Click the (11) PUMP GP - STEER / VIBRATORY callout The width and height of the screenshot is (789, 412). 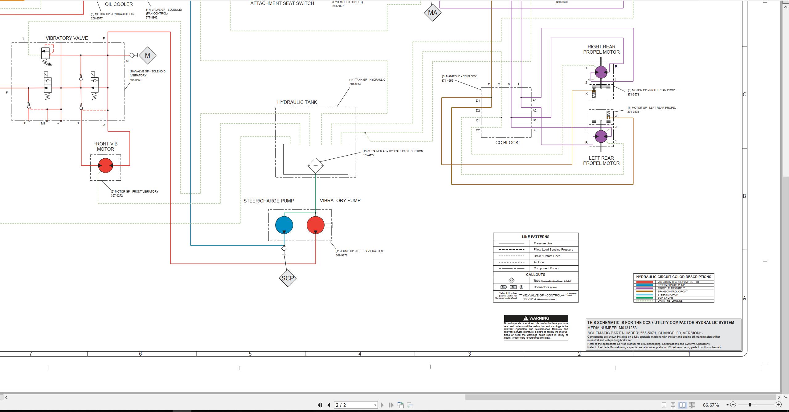[359, 253]
